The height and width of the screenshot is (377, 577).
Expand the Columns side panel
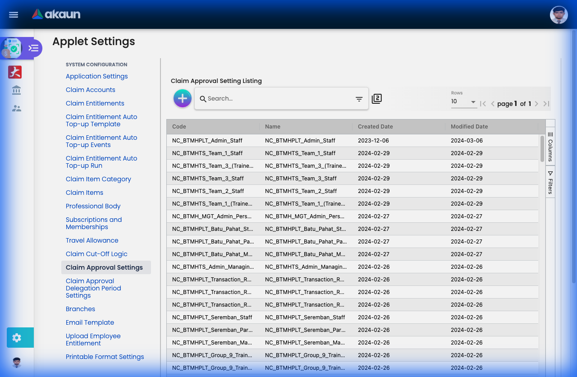pos(550,147)
